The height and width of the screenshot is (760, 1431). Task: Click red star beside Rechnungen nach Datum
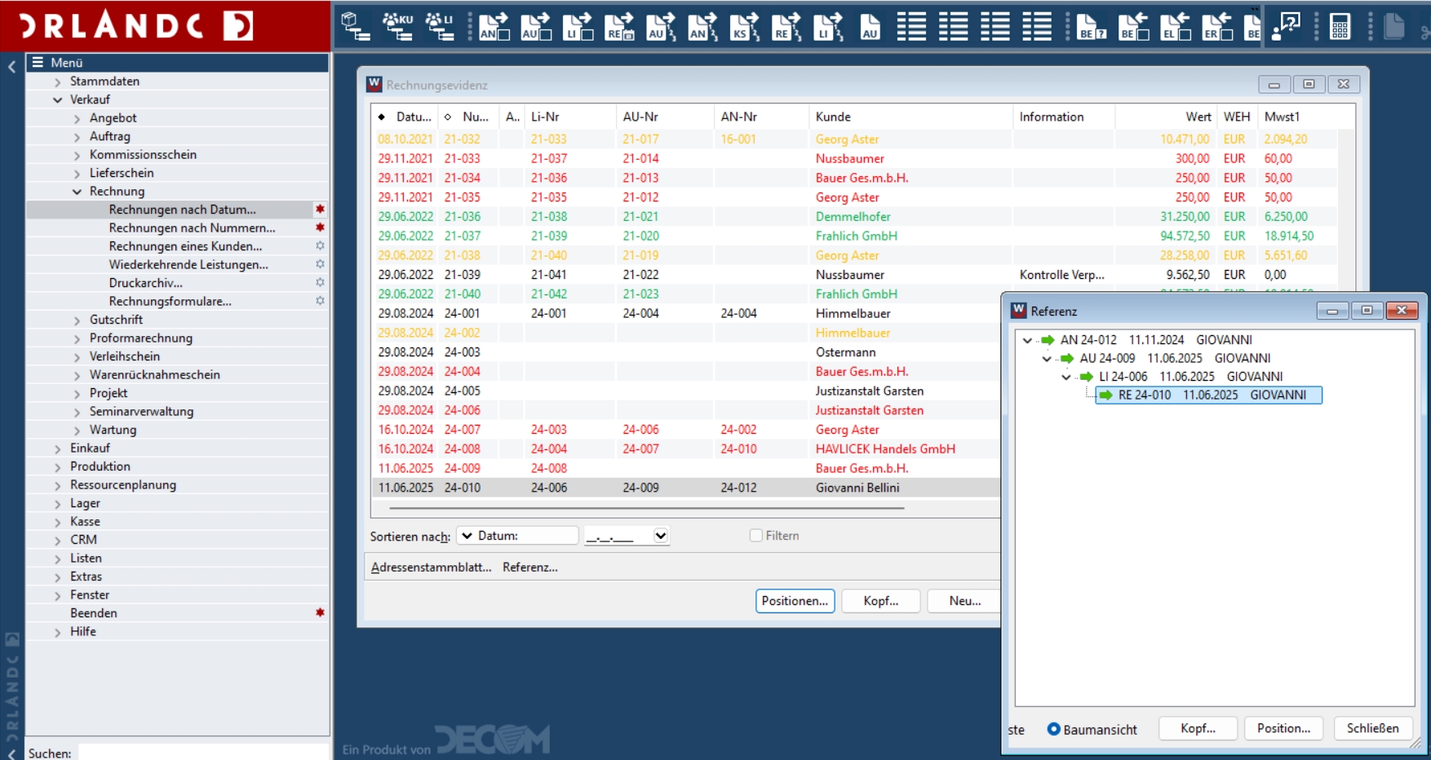pos(320,210)
